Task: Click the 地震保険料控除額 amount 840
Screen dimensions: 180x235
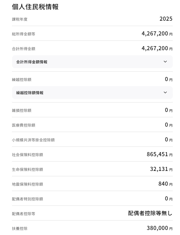Action: (x=163, y=184)
